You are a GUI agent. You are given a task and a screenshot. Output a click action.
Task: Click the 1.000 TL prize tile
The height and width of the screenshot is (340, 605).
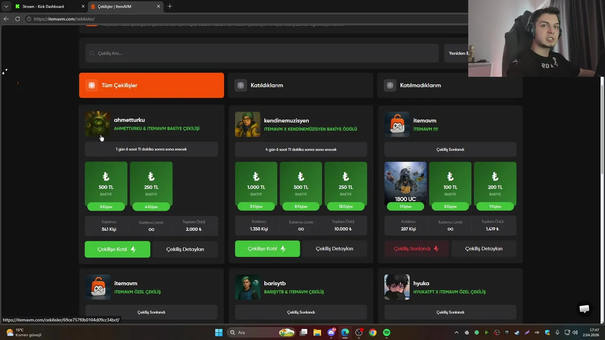(x=256, y=186)
